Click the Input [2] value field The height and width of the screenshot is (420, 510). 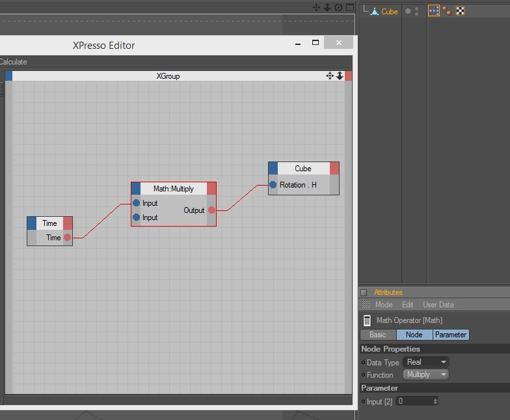tap(415, 401)
